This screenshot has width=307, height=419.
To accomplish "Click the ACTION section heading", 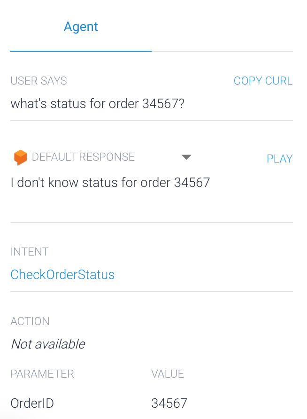I will click(x=30, y=321).
